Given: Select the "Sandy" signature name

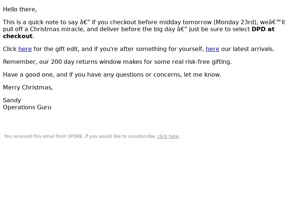Looking at the screenshot, I should click(12, 100).
